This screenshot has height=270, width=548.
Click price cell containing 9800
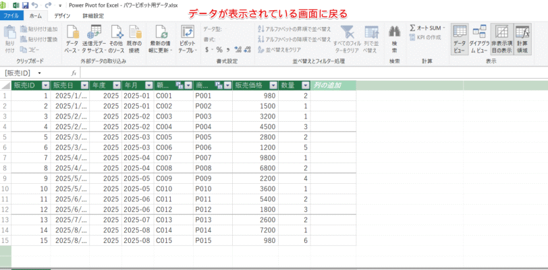click(x=256, y=158)
